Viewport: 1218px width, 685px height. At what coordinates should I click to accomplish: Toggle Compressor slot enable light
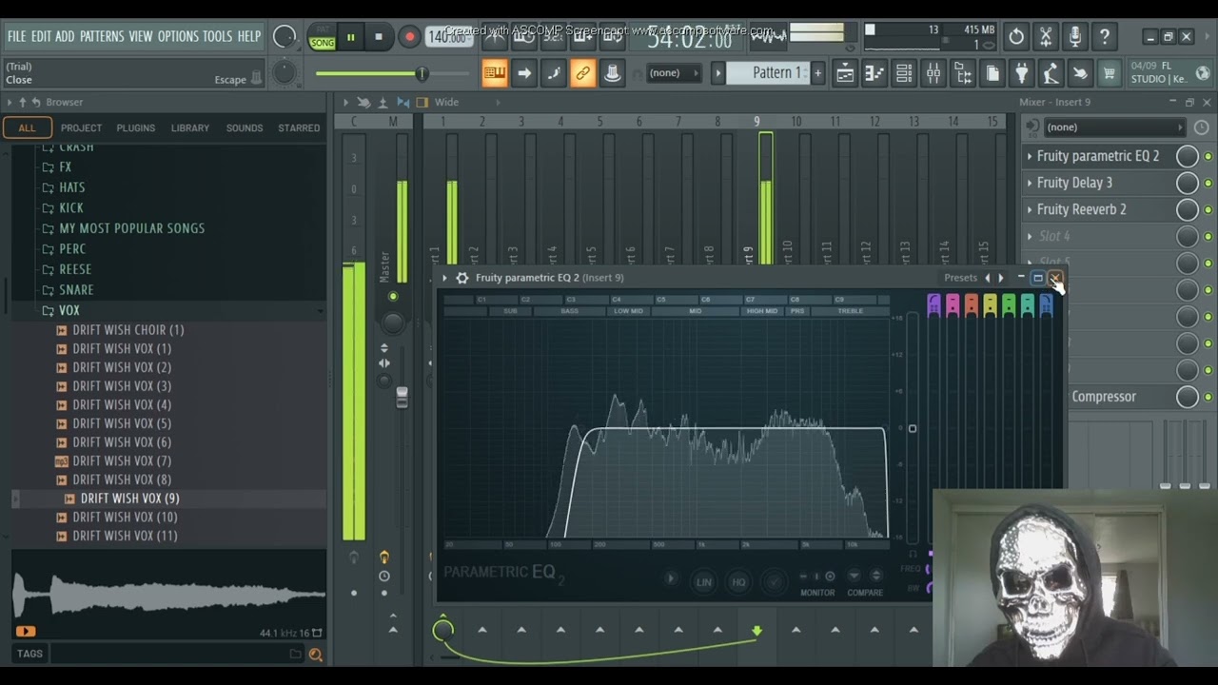pos(1208,397)
